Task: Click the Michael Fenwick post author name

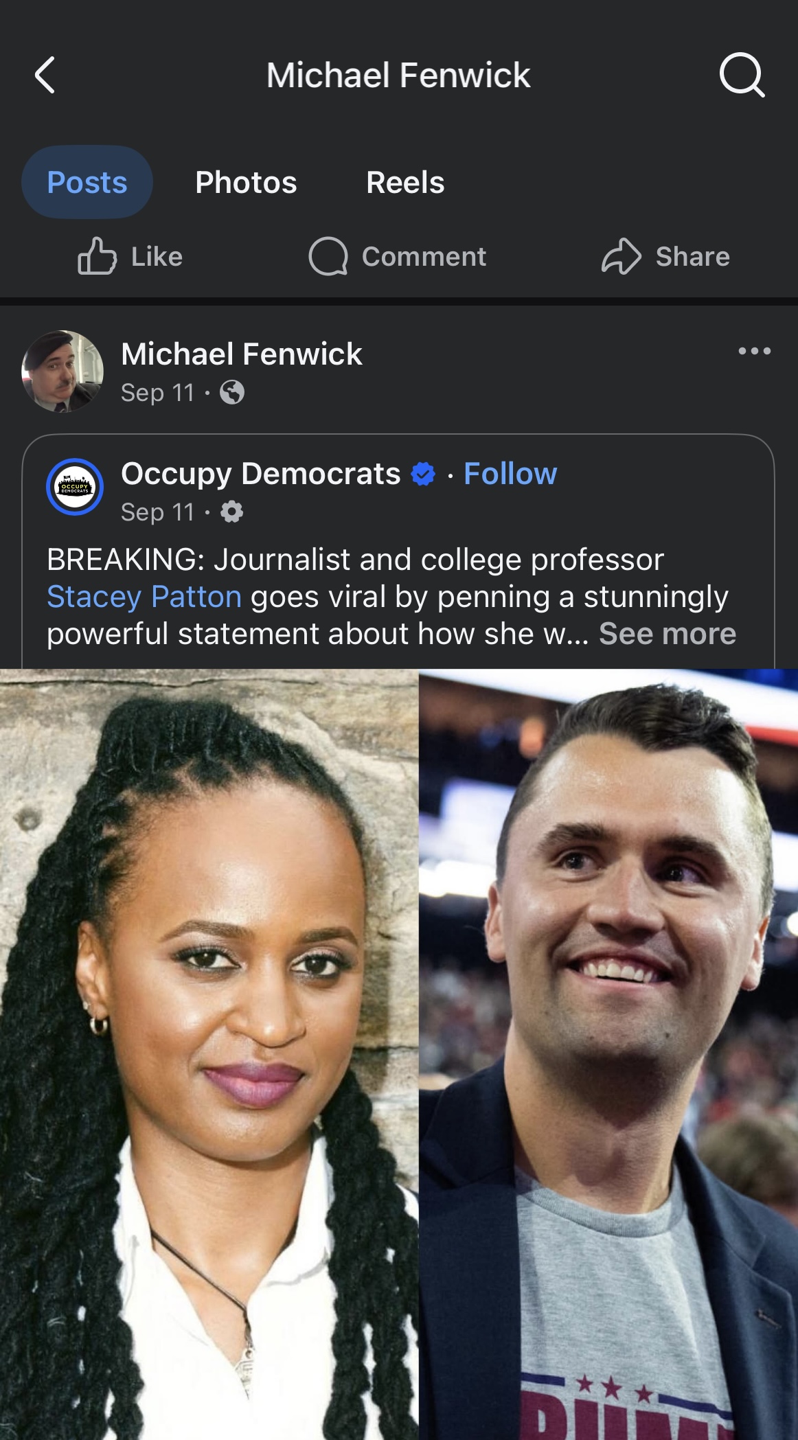Action: tap(242, 354)
